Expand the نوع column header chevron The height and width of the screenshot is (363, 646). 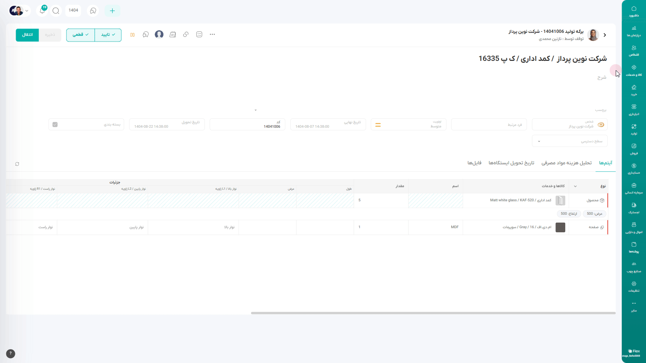(575, 186)
